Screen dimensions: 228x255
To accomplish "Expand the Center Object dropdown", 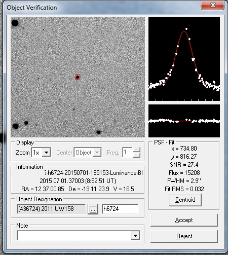I will click(97, 153).
